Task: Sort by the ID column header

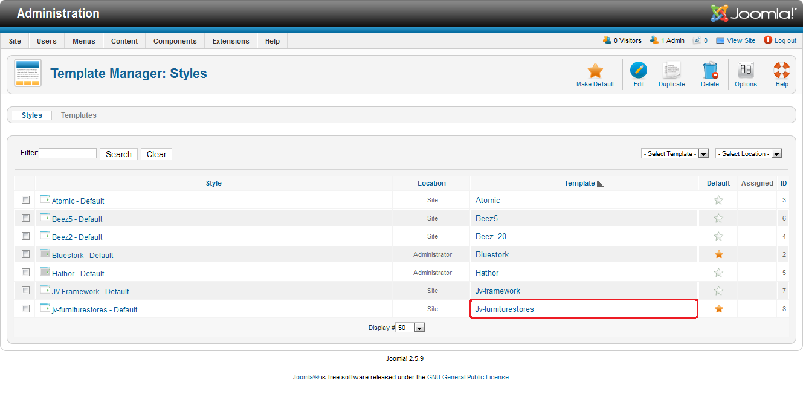Action: click(784, 183)
